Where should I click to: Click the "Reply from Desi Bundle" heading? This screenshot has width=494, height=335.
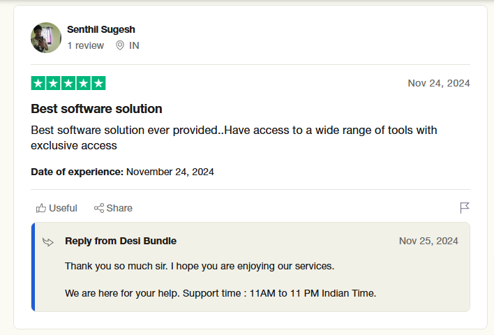(x=121, y=241)
